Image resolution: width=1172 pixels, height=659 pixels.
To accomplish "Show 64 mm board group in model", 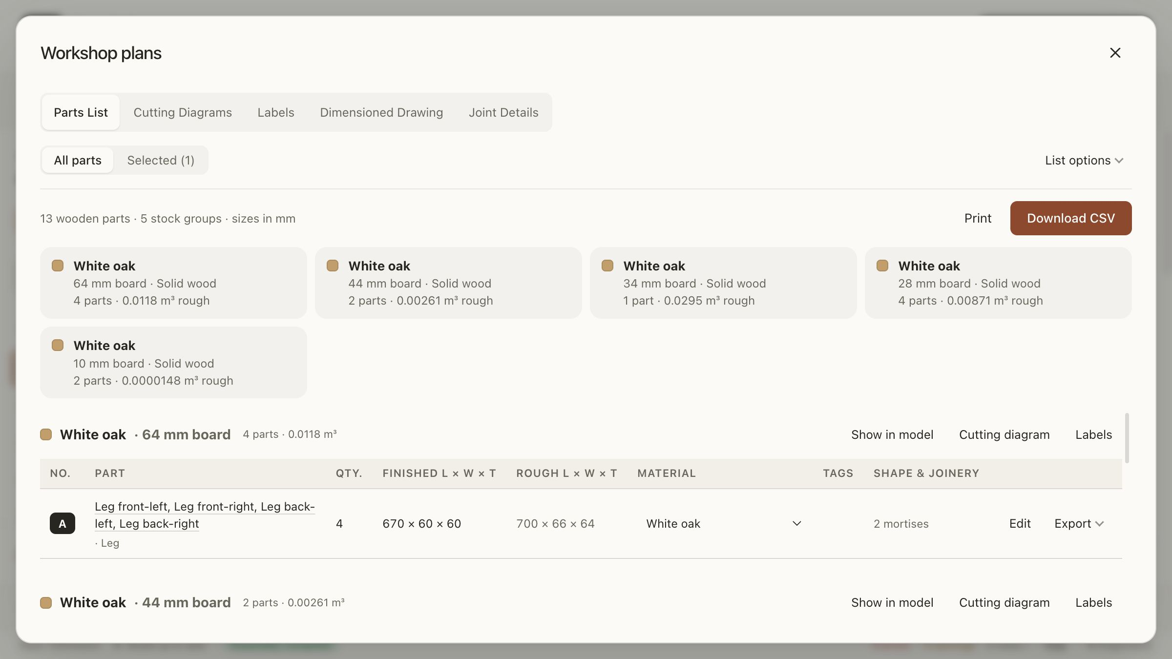I will tap(892, 434).
